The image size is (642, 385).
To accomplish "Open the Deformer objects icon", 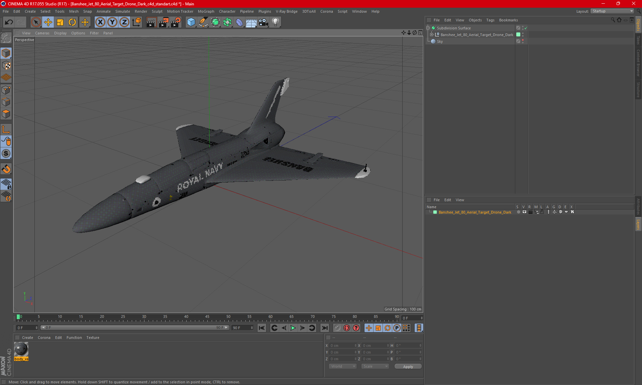I will point(239,22).
